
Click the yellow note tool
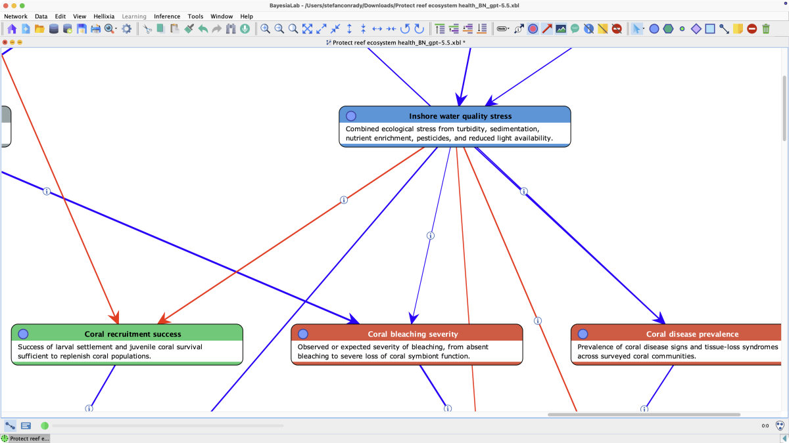pyautogui.click(x=738, y=29)
